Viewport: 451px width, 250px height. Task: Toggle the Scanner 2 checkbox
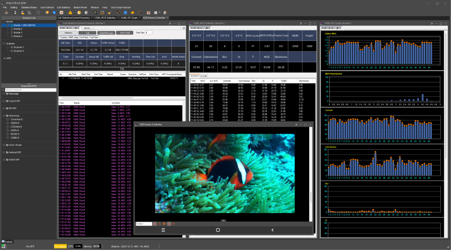point(11,51)
